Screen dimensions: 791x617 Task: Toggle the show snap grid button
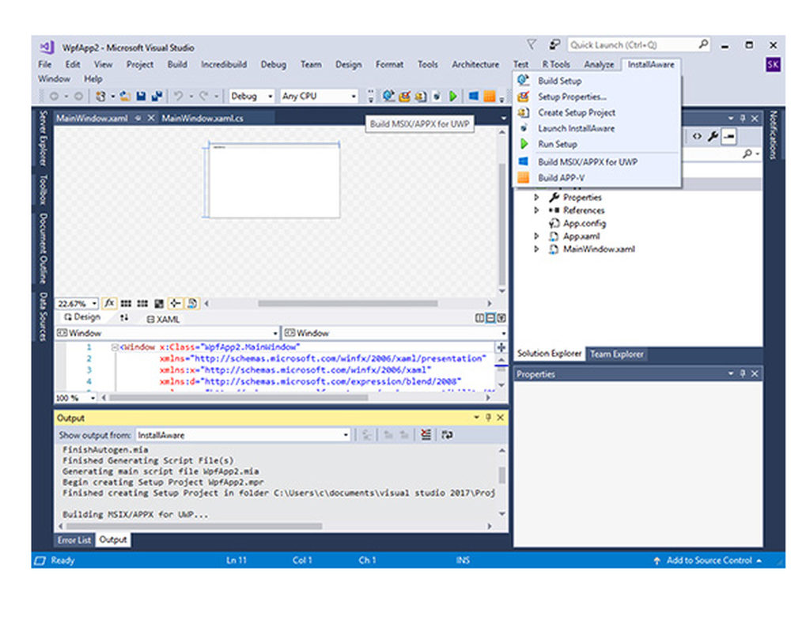click(x=126, y=303)
